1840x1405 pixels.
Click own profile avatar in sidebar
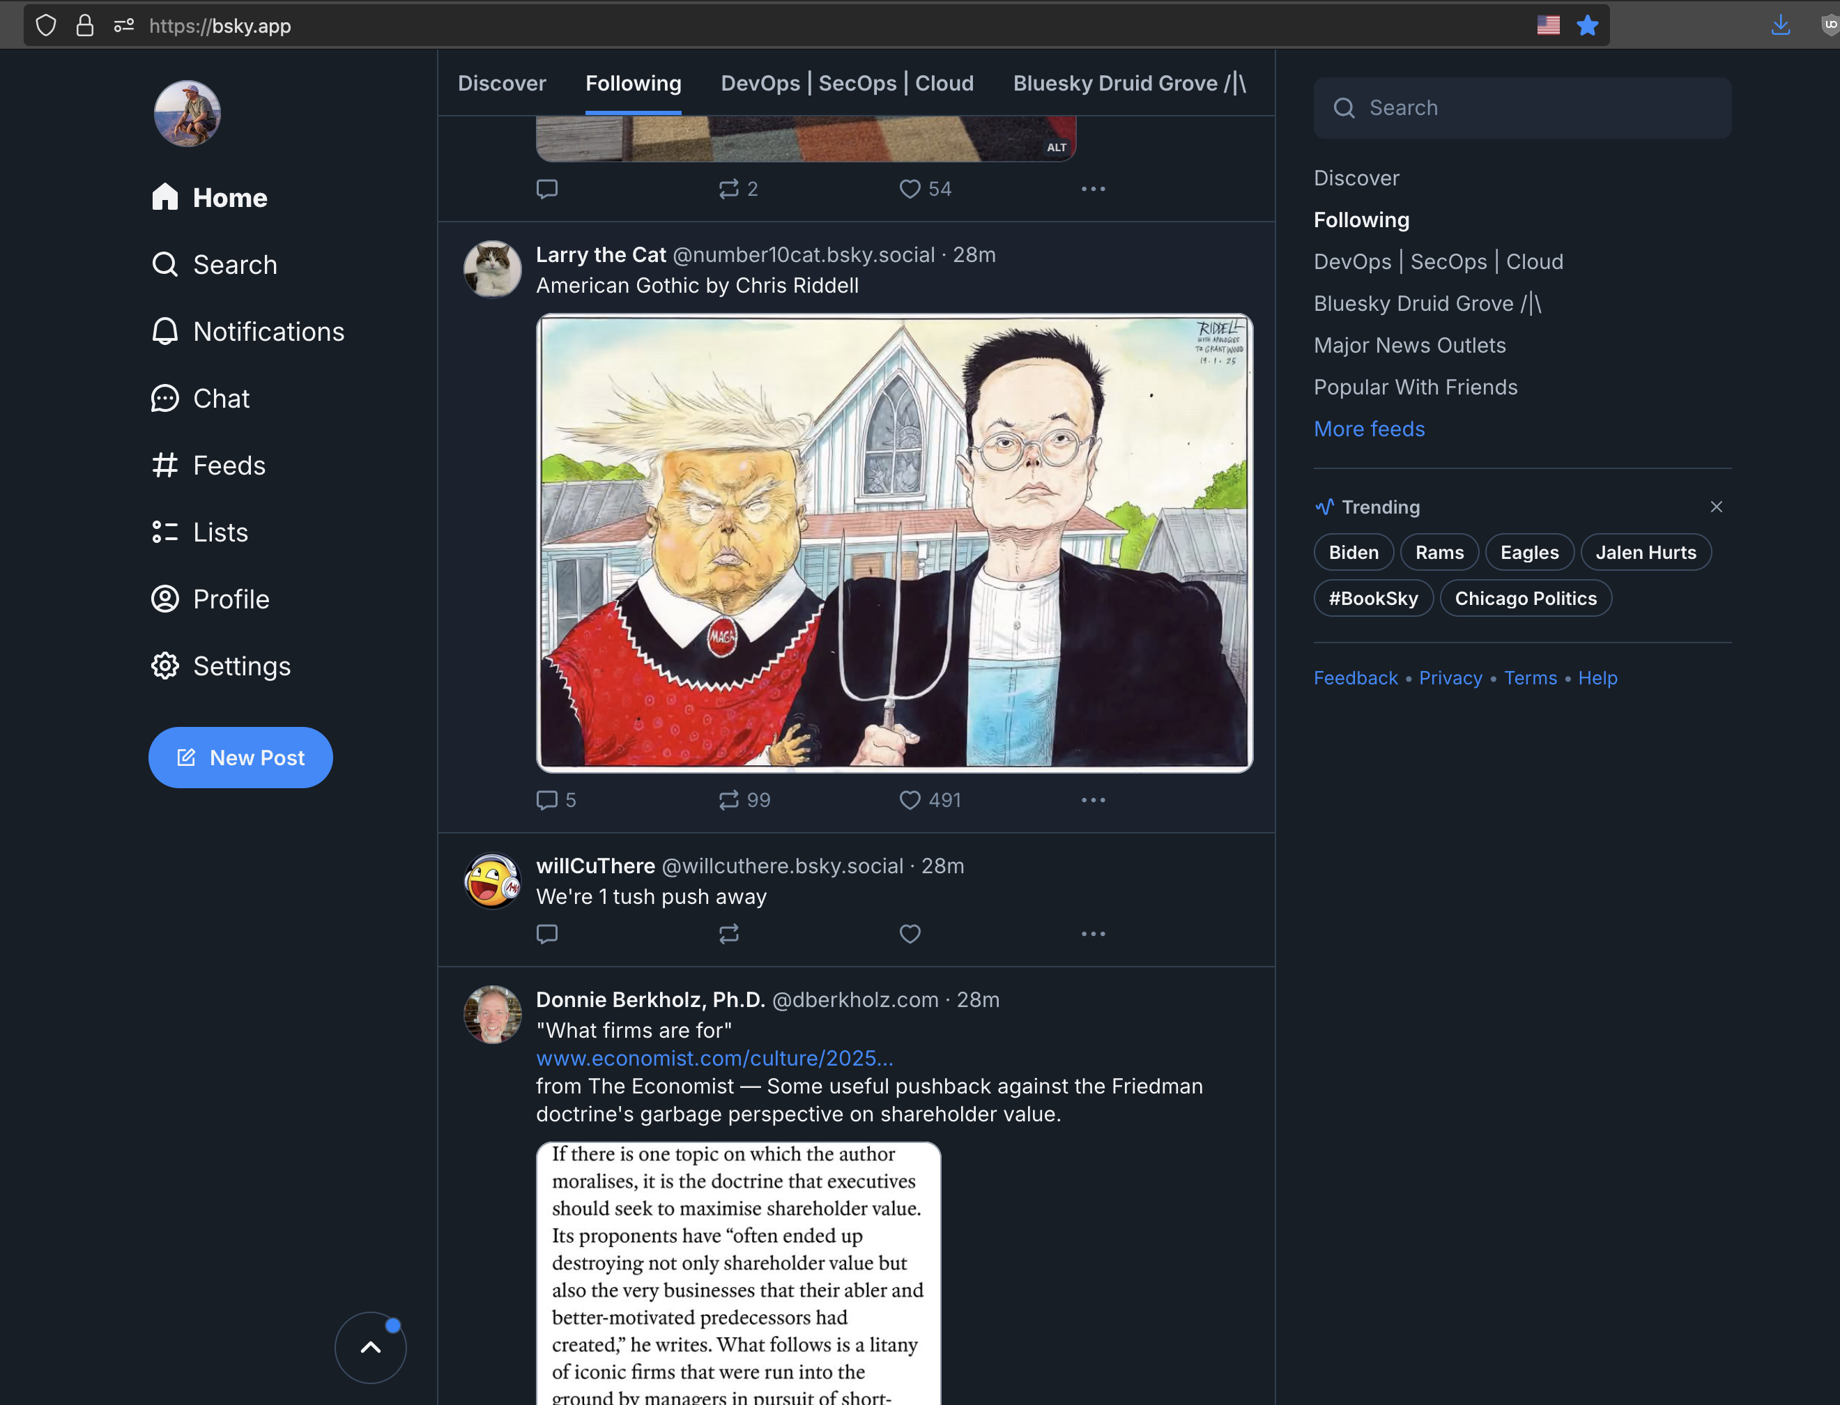[187, 114]
